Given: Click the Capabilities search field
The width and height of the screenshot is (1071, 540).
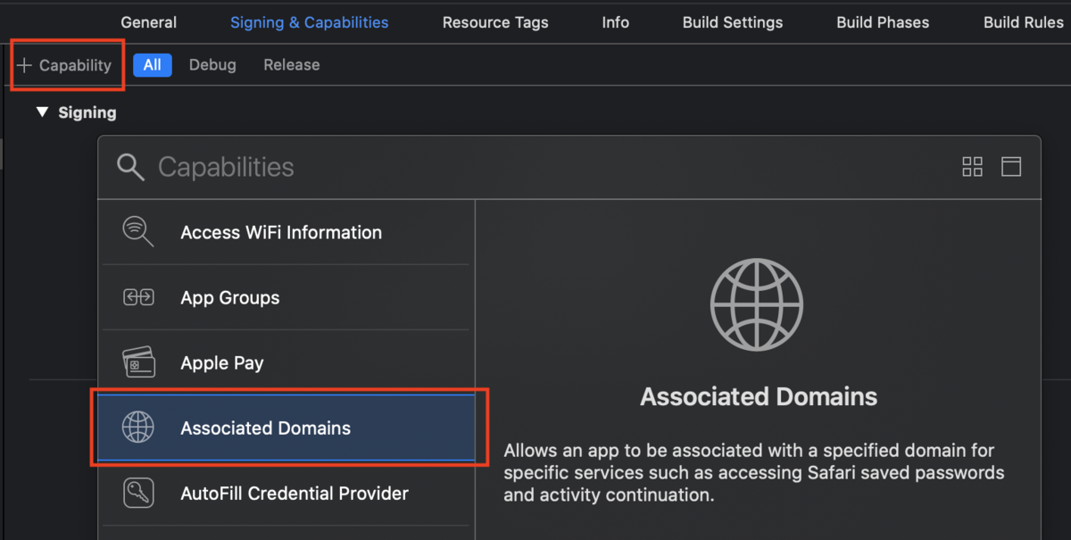Looking at the screenshot, I should (553, 167).
